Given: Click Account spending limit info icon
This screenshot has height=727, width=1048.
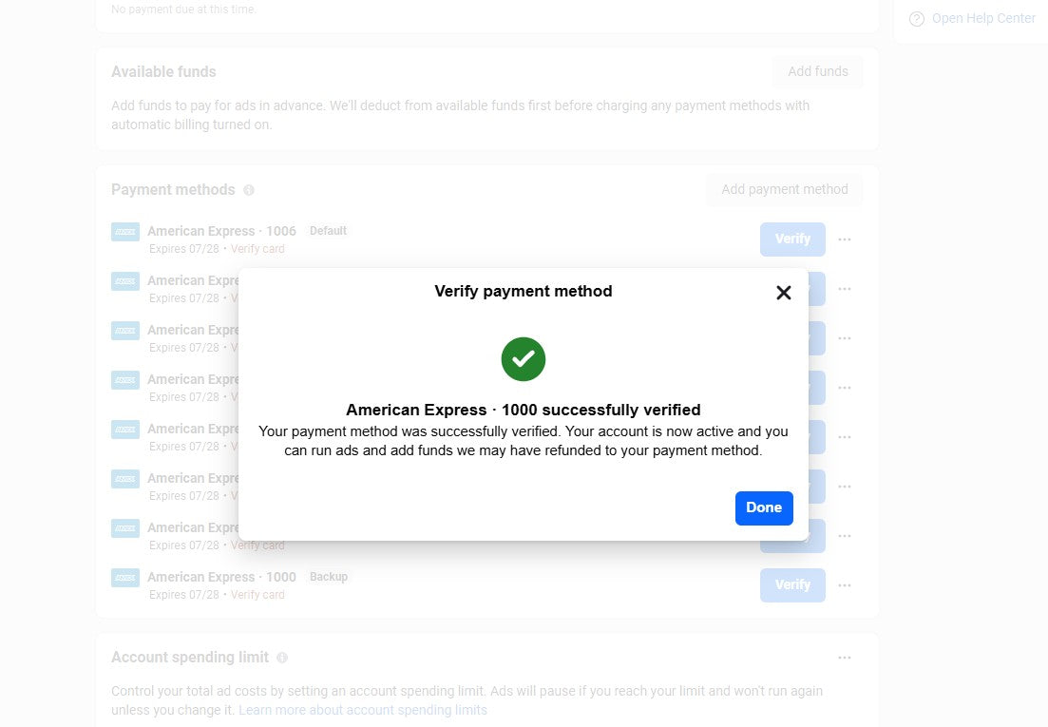Looking at the screenshot, I should [282, 658].
